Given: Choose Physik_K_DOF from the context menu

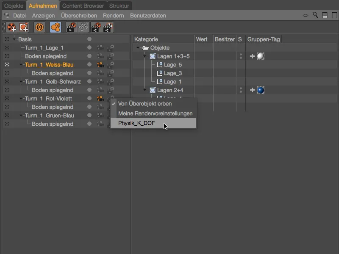Looking at the screenshot, I should 153,123.
